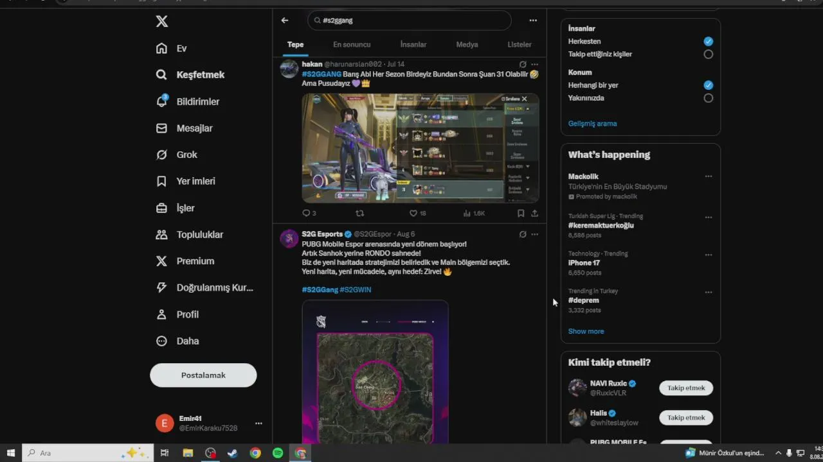This screenshot has height=462, width=823.
Task: Switch to the İnsanlar tab
Action: point(413,45)
